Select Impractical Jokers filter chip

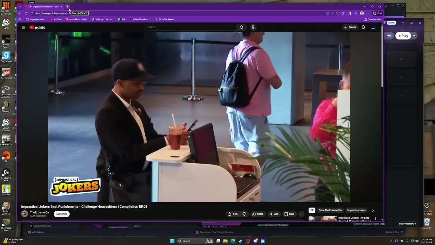tap(357, 210)
